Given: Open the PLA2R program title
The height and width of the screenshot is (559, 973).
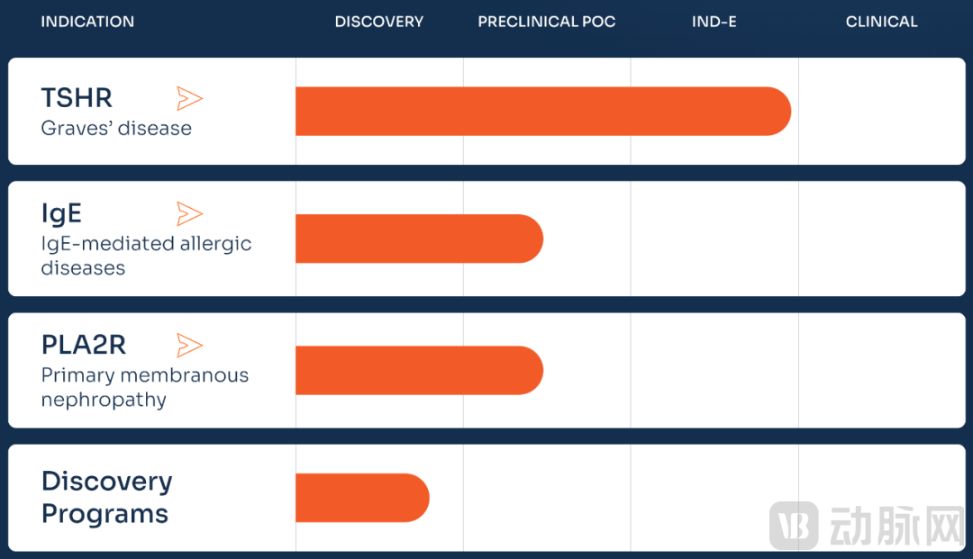Looking at the screenshot, I should tap(84, 345).
